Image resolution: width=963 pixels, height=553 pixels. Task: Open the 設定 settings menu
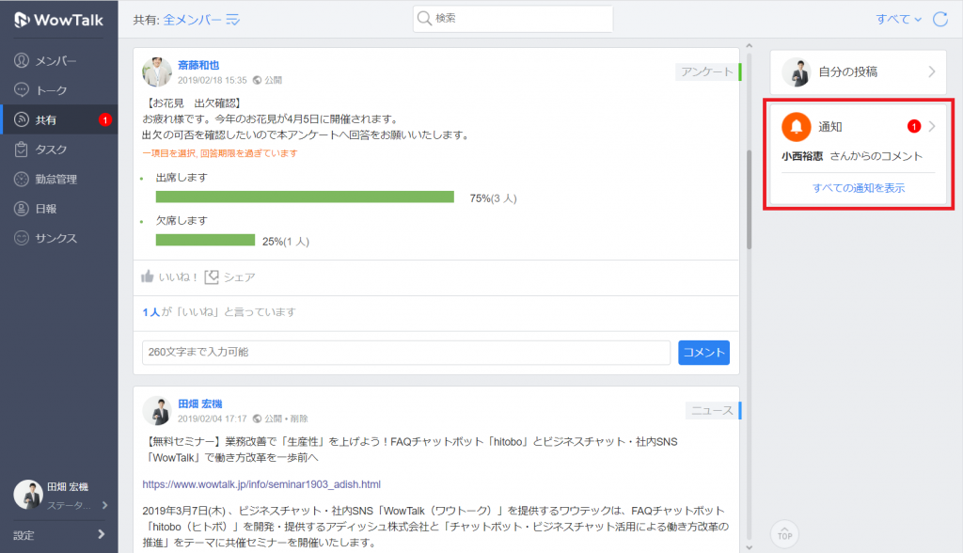(59, 535)
